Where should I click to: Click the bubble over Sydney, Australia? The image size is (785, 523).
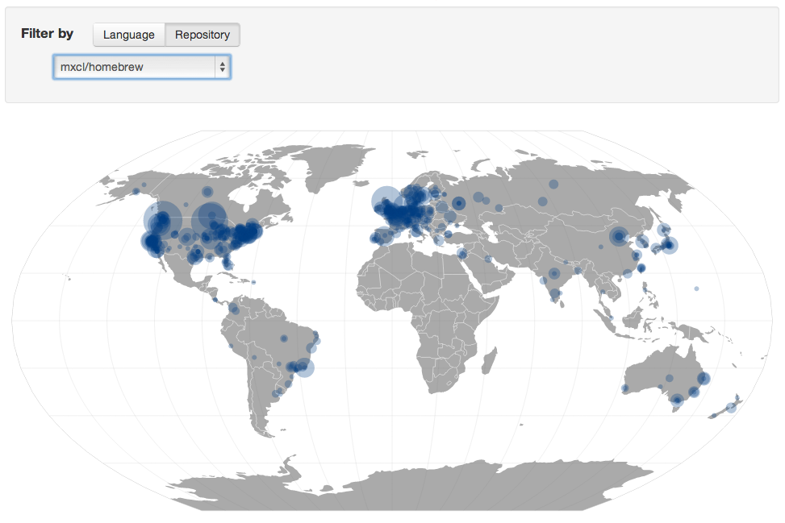(x=704, y=378)
